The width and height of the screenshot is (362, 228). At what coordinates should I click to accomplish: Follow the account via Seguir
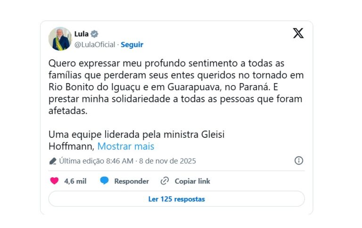tap(132, 45)
